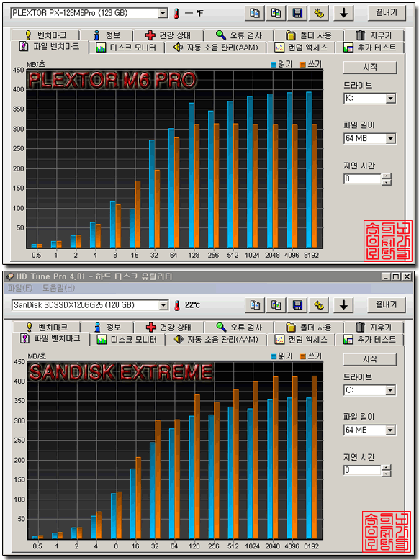Click 시작 button in Plextor window
This screenshot has height=560, width=419.
point(370,67)
